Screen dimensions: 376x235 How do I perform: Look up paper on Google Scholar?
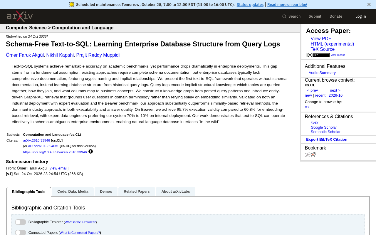tap(324, 127)
